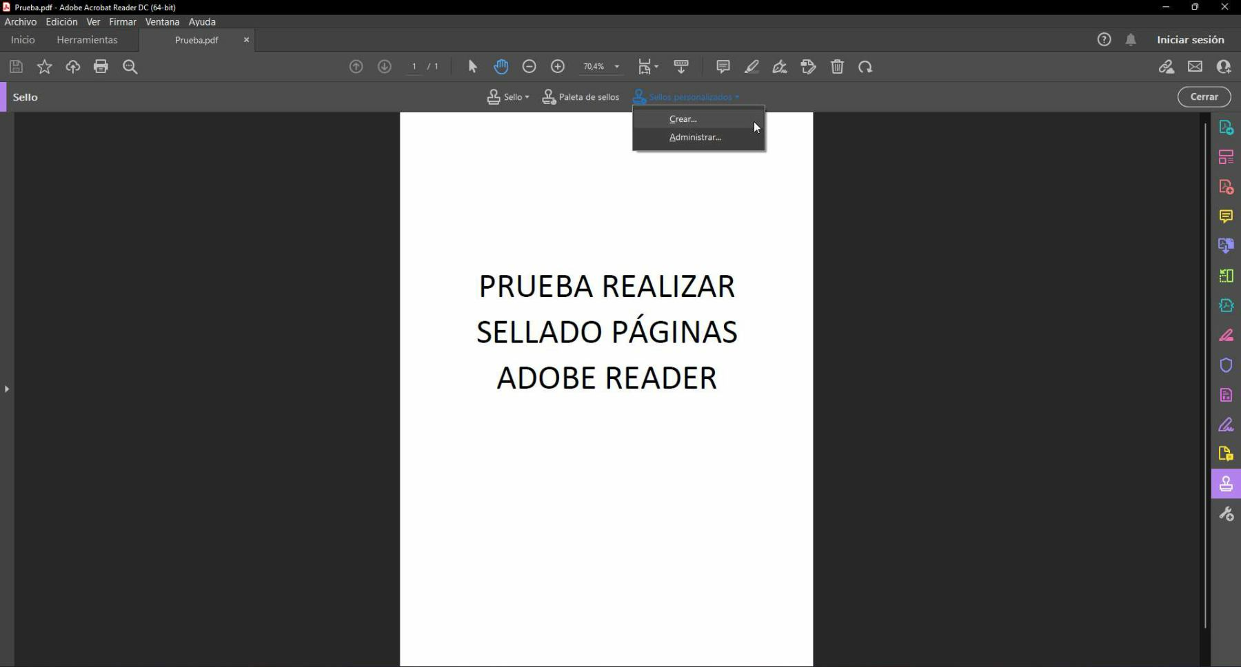Send the file by email envelope icon

[x=1195, y=67]
